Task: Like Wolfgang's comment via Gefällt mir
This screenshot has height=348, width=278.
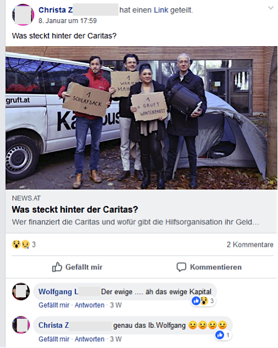Action: pyautogui.click(x=54, y=305)
